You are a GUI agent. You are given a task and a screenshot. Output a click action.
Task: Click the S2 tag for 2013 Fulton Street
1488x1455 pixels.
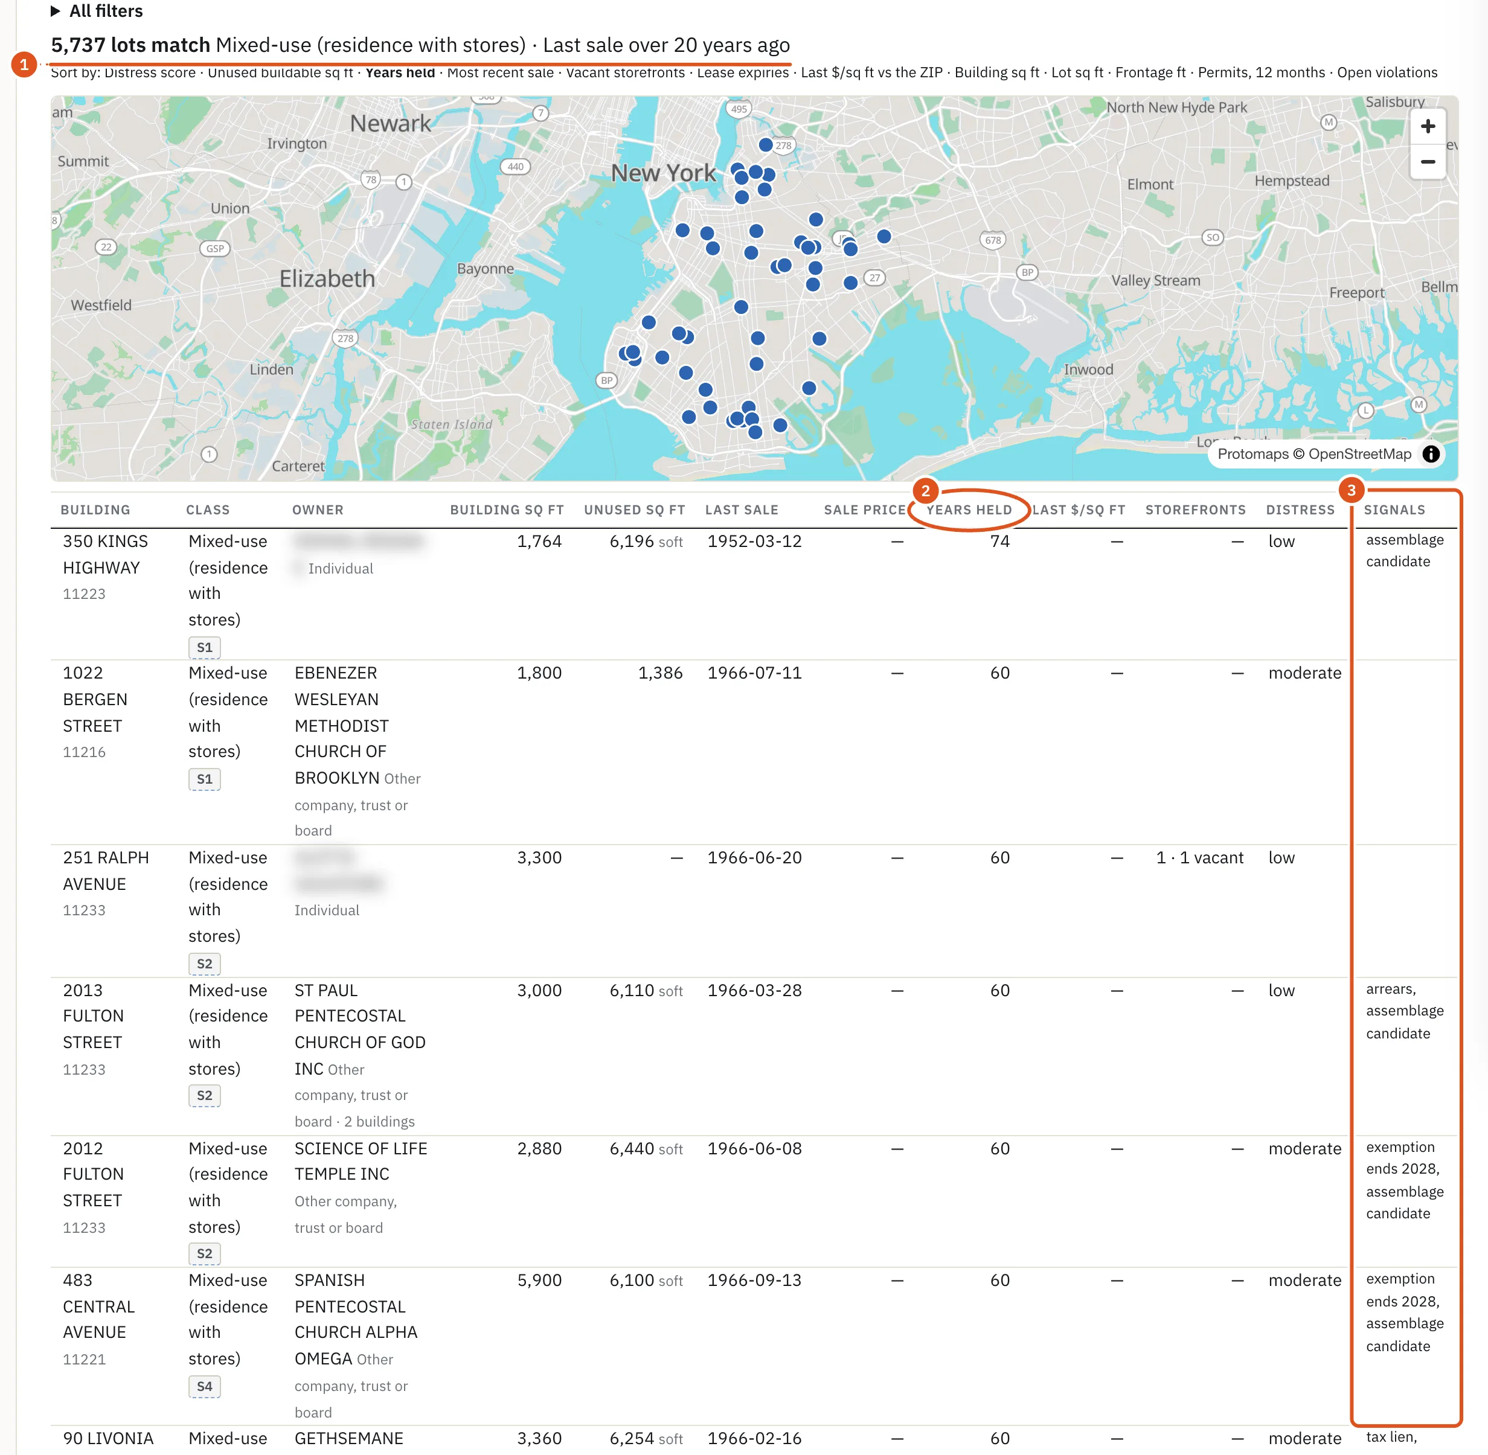pyautogui.click(x=204, y=1096)
